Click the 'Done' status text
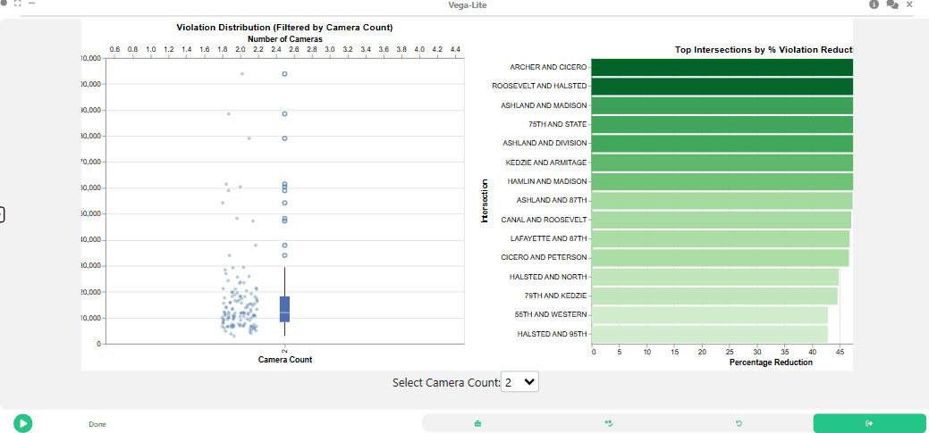This screenshot has height=433, width=929. 97,424
